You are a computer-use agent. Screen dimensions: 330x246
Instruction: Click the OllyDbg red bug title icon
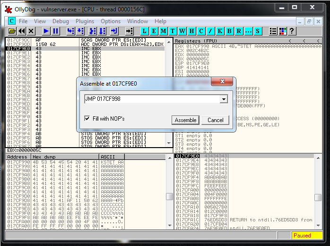tap(9, 9)
